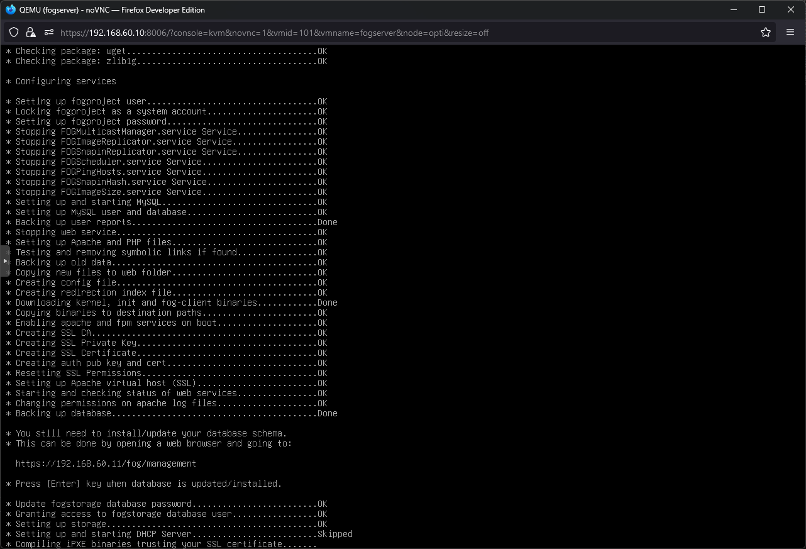Click the 'Setting up and starting MySQL' line
Screen dimensions: 806x549
coord(167,202)
